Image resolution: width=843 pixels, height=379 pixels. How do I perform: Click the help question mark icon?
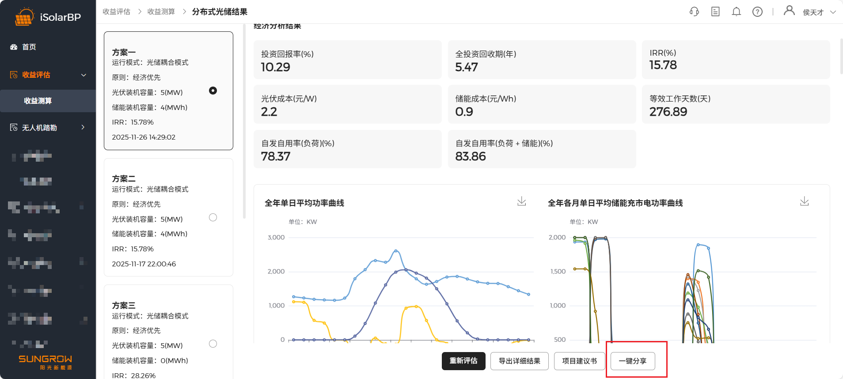pyautogui.click(x=757, y=12)
